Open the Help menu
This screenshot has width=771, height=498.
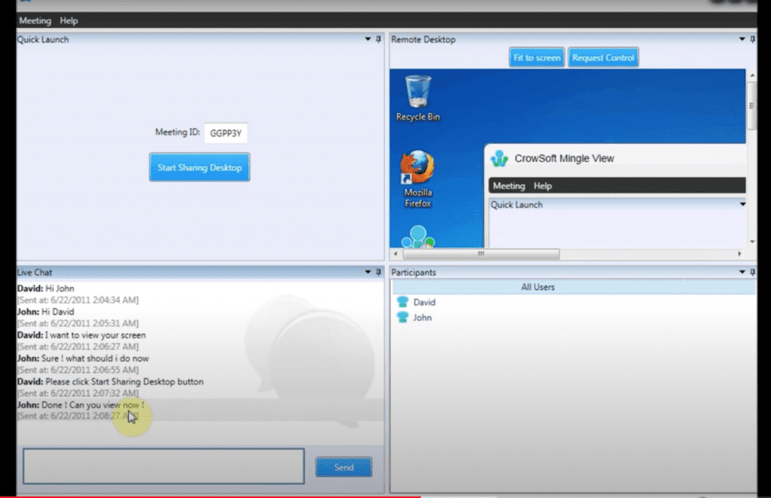[x=69, y=20]
